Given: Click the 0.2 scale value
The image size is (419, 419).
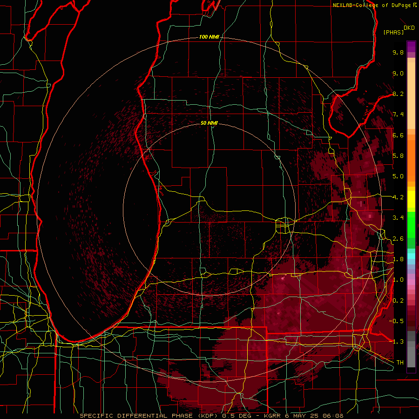Looking at the screenshot, I should click(x=398, y=301).
